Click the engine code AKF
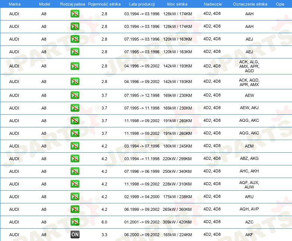 click(249, 235)
